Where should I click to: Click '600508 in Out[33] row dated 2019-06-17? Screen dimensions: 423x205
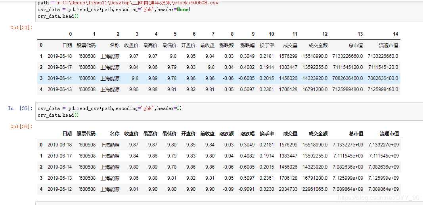pos(87,67)
